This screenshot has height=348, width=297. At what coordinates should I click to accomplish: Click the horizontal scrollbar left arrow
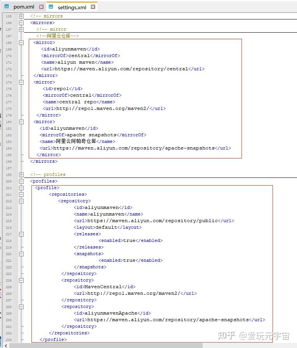pyautogui.click(x=6, y=346)
